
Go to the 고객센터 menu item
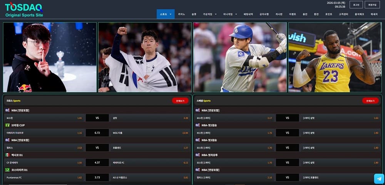(343, 14)
